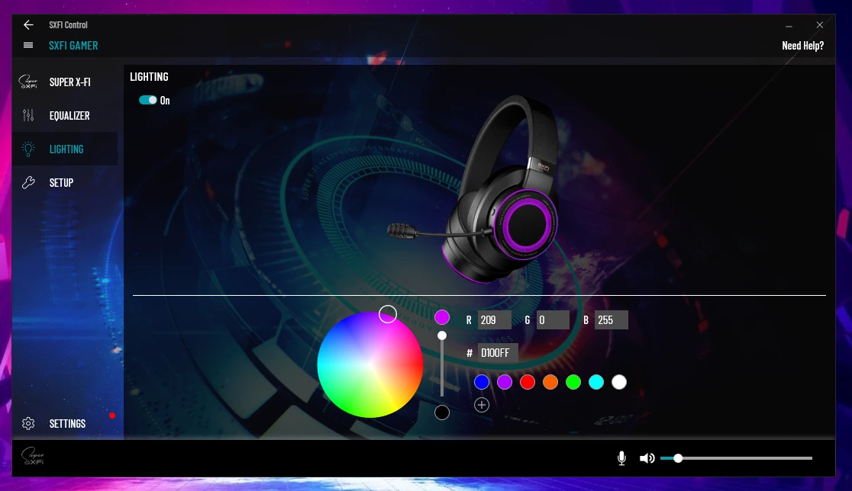This screenshot has height=491, width=852.
Task: Click the G value field showing 0
Action: 553,320
